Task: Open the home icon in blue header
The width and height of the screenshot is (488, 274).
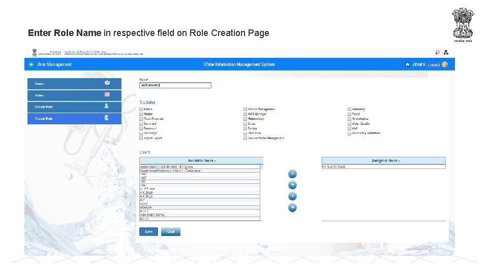Action: point(407,64)
